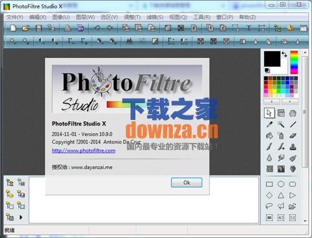The image size is (312, 238).
Task: Open the 调整(T) menu
Action: (132, 17)
